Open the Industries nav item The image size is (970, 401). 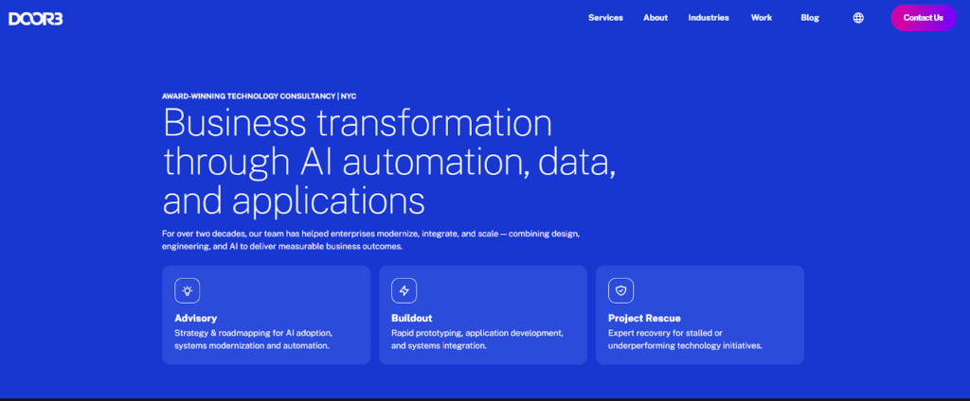pos(709,18)
